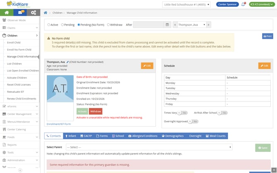Switch to the School tab
Viewport: 277px width, 173px height.
(118, 136)
